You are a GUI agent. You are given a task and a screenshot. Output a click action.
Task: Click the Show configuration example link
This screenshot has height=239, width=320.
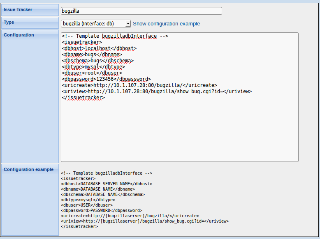click(x=166, y=24)
